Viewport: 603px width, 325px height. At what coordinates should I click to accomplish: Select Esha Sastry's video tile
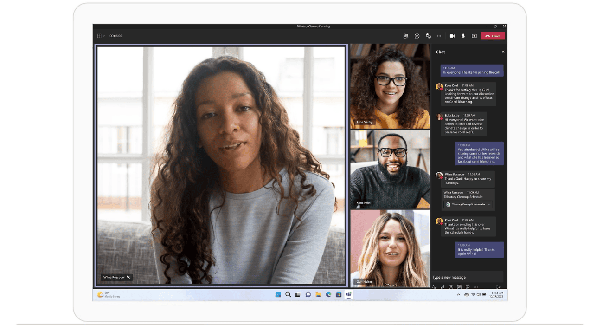[390, 86]
